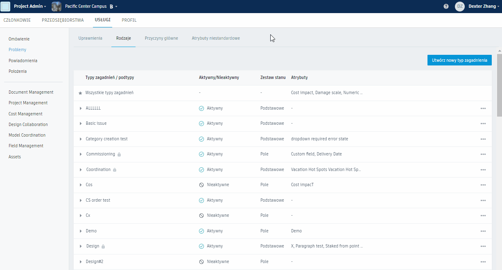Open the Przyczyny główne sub-tab
This screenshot has height=270, width=502.
(161, 38)
